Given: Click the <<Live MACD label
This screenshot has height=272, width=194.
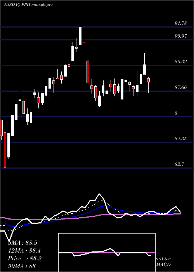Looking at the screenshot, I should [x=163, y=262].
